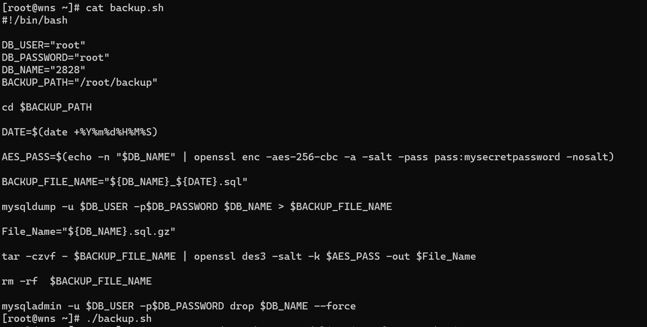647x327 pixels.
Task: Click the BACKUP_FILE_NAME assignment line
Action: click(x=125, y=182)
